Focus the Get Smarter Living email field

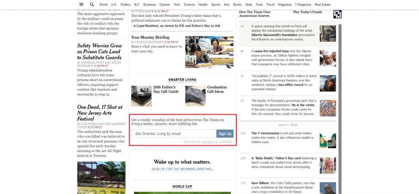click(x=174, y=133)
